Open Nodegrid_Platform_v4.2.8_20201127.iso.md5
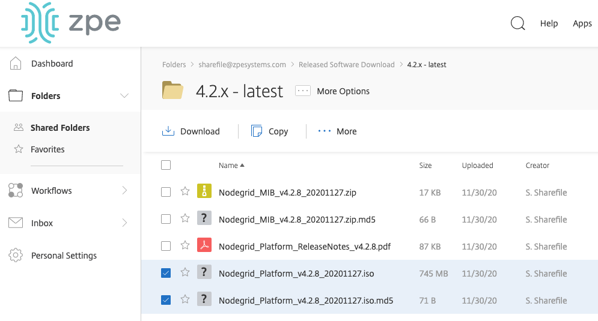 tap(306, 301)
